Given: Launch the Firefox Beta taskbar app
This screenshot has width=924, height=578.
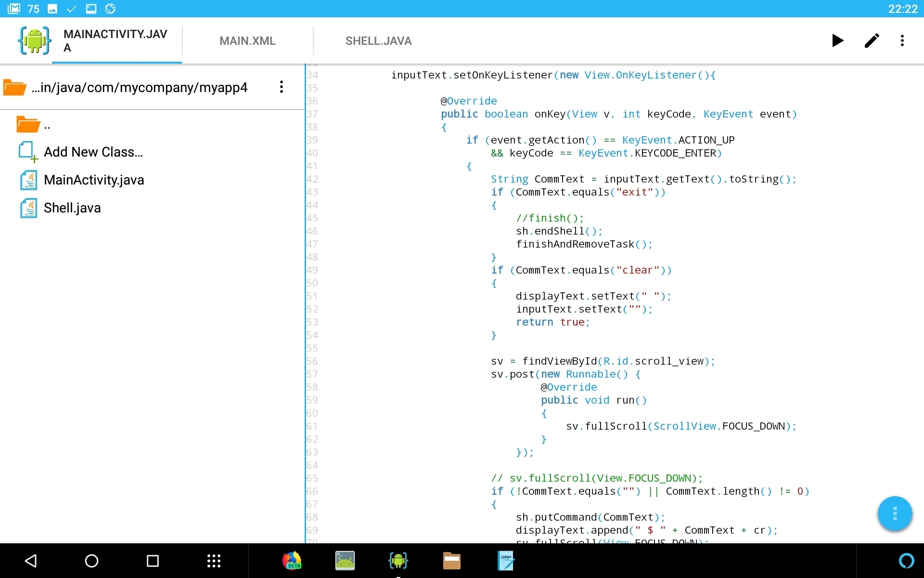Looking at the screenshot, I should point(292,561).
